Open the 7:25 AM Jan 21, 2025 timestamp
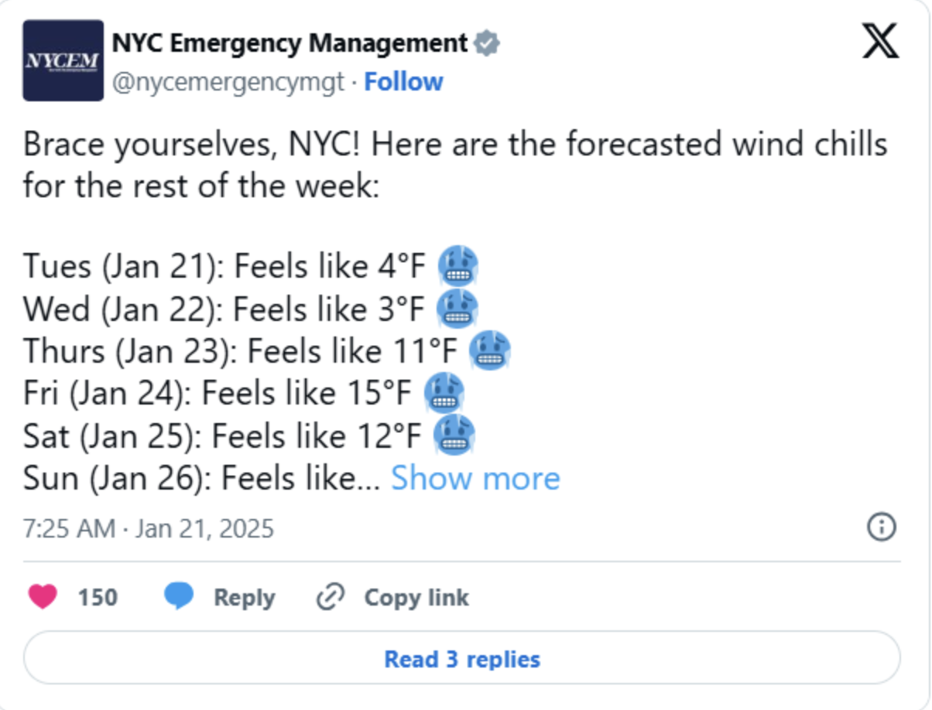 149,529
